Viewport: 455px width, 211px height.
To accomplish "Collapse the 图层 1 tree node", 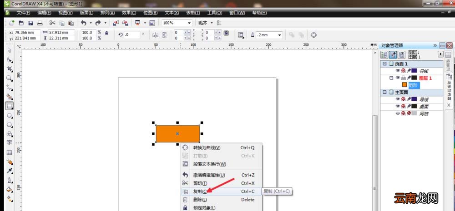I will tap(391, 78).
